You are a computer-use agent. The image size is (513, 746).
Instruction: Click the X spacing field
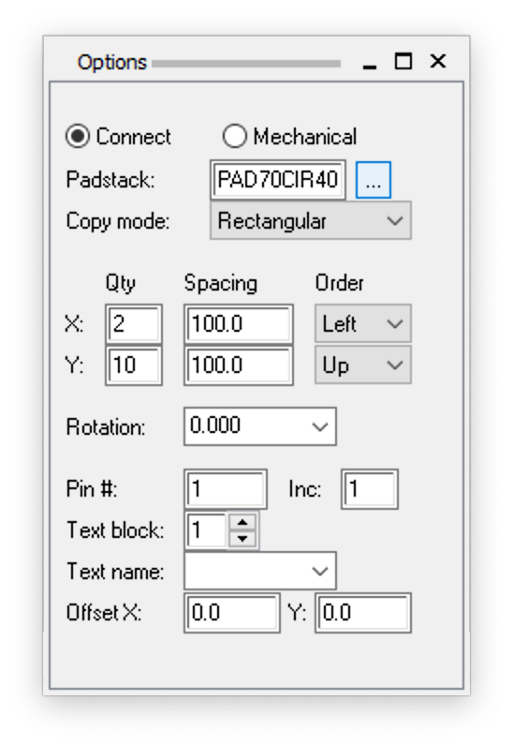point(238,324)
